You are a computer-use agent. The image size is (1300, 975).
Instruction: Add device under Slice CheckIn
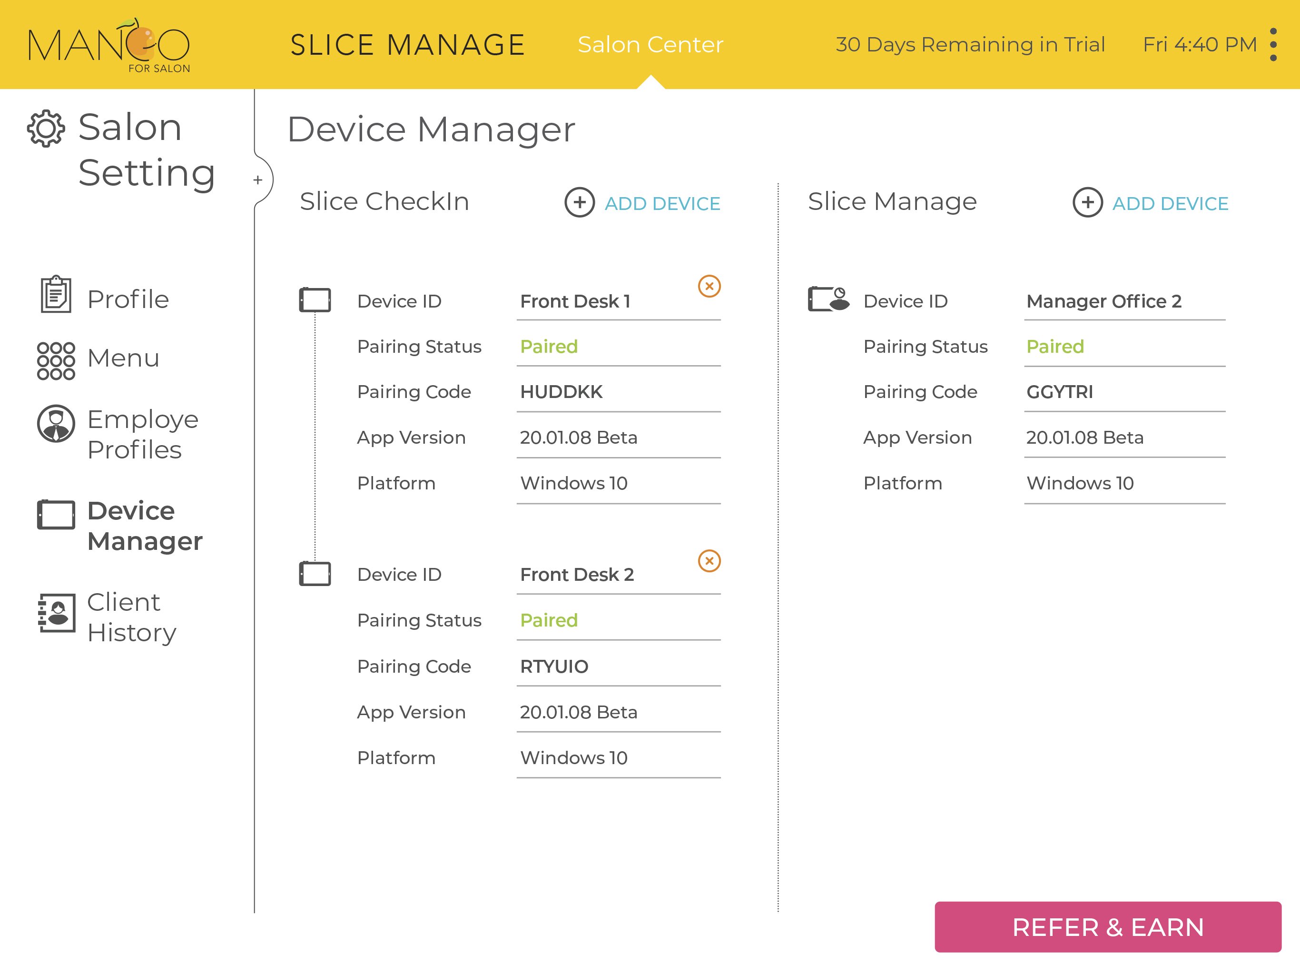click(642, 203)
